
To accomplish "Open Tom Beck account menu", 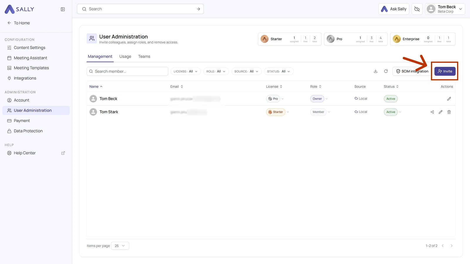I will 445,9.
